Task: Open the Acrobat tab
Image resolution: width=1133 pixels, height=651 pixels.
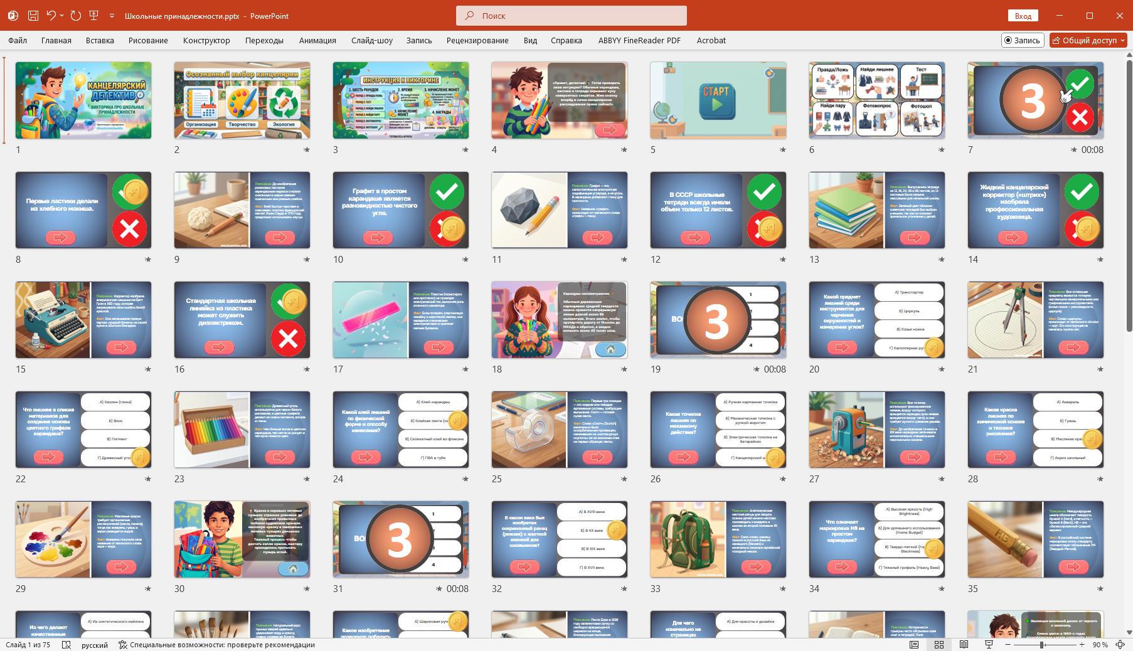Action: coord(711,40)
